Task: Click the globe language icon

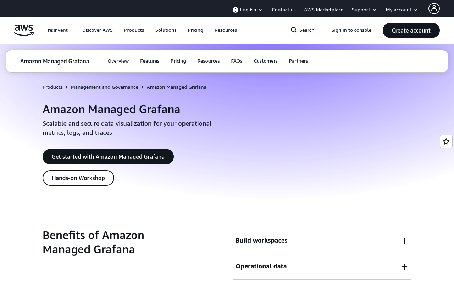Action: click(x=236, y=10)
